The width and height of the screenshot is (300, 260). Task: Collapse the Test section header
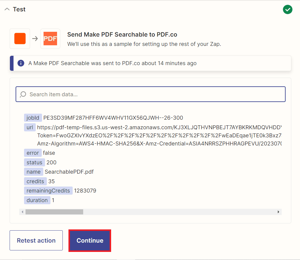pyautogui.click(x=7, y=9)
